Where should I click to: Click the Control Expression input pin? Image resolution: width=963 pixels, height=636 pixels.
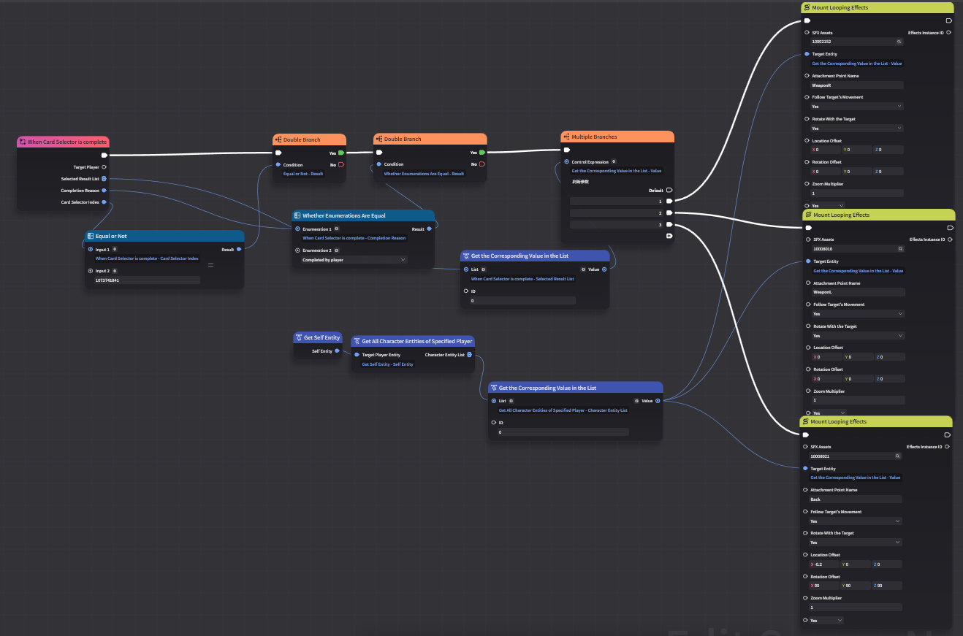pyautogui.click(x=566, y=161)
